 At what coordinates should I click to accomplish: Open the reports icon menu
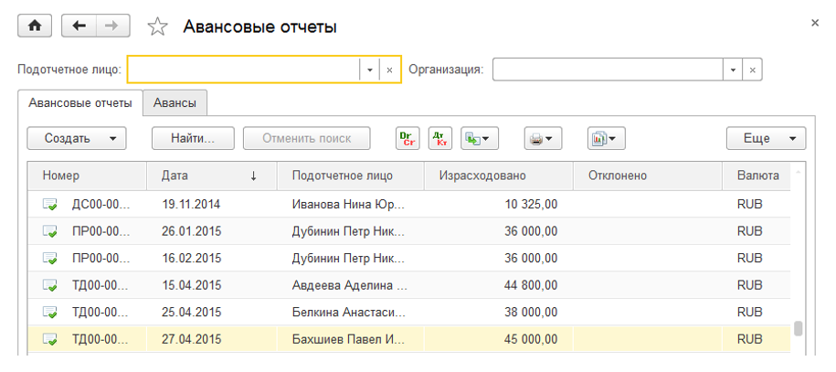pyautogui.click(x=606, y=139)
